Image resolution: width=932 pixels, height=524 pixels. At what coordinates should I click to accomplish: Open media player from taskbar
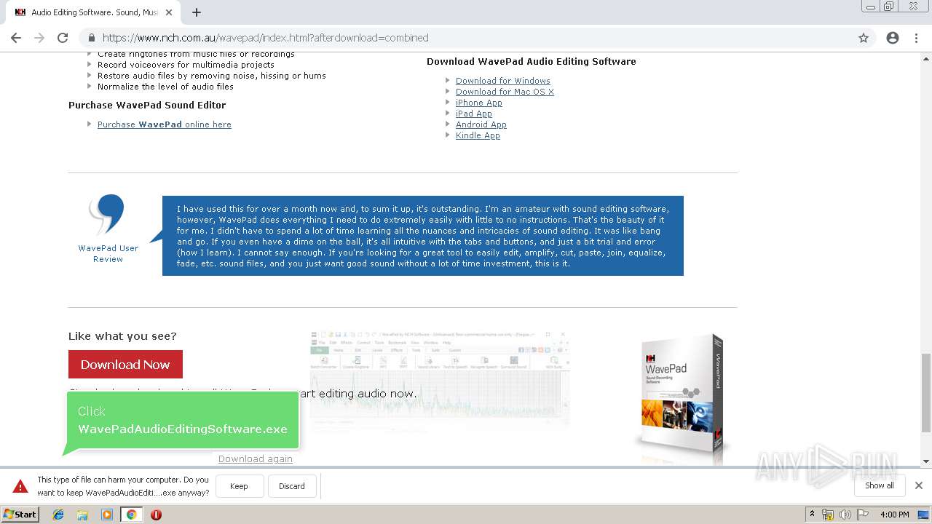(x=107, y=515)
